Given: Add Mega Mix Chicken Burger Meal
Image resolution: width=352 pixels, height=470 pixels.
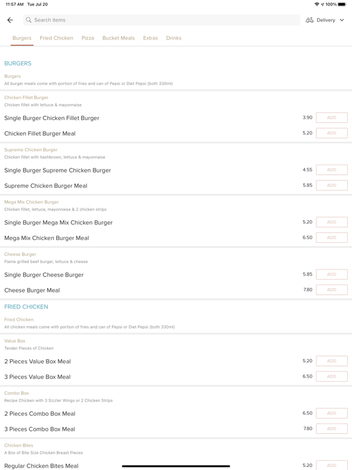Looking at the screenshot, I should pyautogui.click(x=332, y=237).
